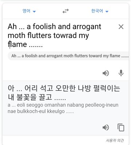Start voice input with the microphone icon
Viewport: 131px width, 145px height.
coord(121,73)
